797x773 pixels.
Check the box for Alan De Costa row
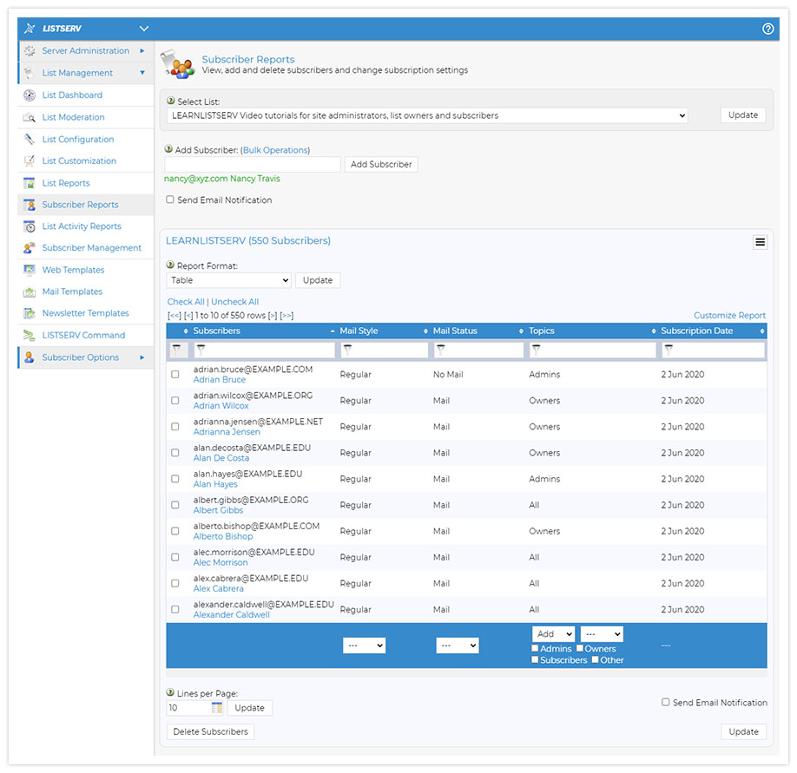(175, 453)
